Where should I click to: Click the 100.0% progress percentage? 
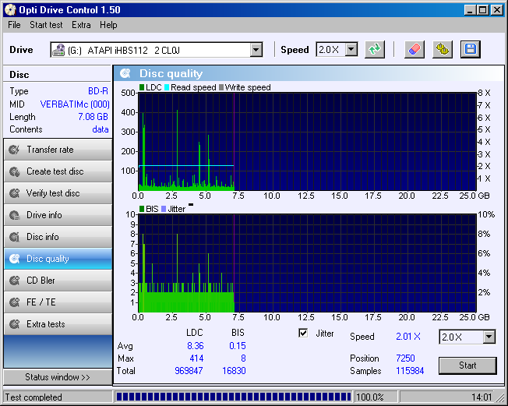pyautogui.click(x=369, y=397)
